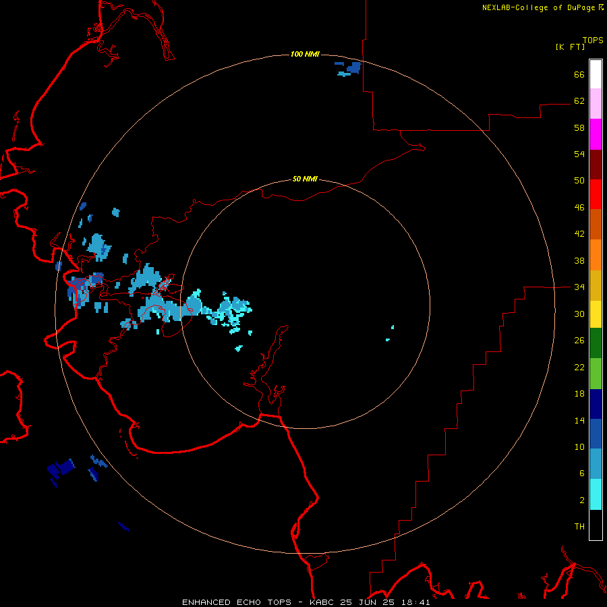This screenshot has height=607, width=607.
Task: Click the orange 42 kft legend swatch
Action: pyautogui.click(x=596, y=255)
